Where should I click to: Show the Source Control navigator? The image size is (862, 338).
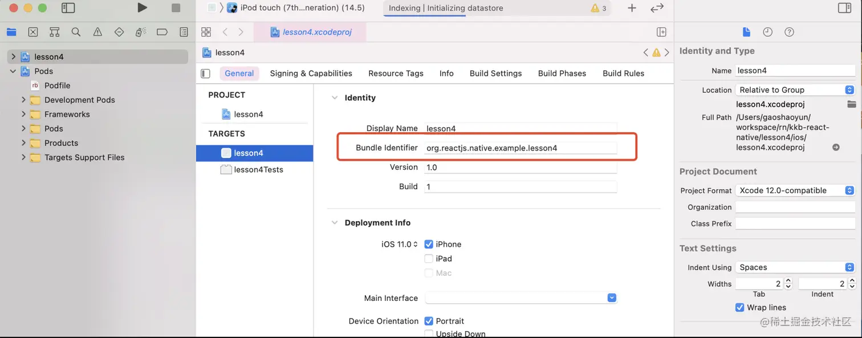pos(33,32)
